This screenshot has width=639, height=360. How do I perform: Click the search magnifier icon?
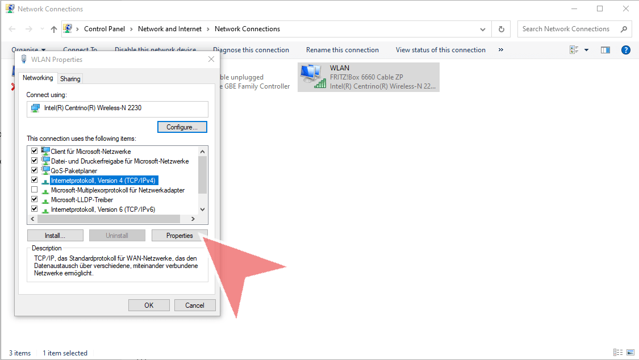(x=623, y=29)
